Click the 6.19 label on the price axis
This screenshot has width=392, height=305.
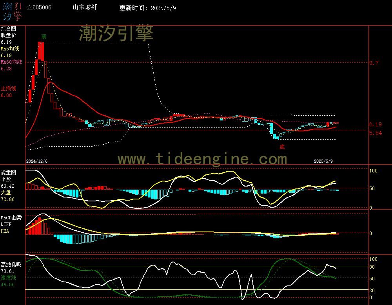point(376,124)
